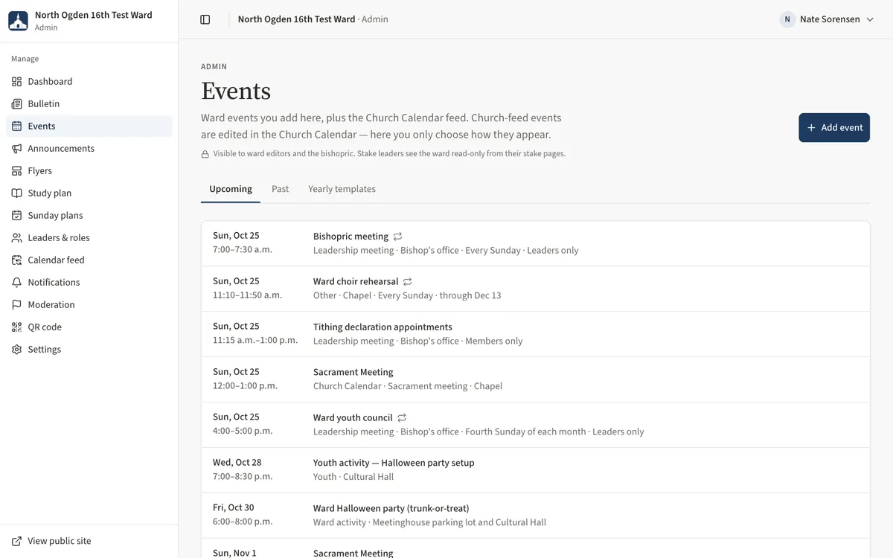Toggle the sidebar panel icon in top bar
The height and width of the screenshot is (558, 893).
[x=205, y=19]
